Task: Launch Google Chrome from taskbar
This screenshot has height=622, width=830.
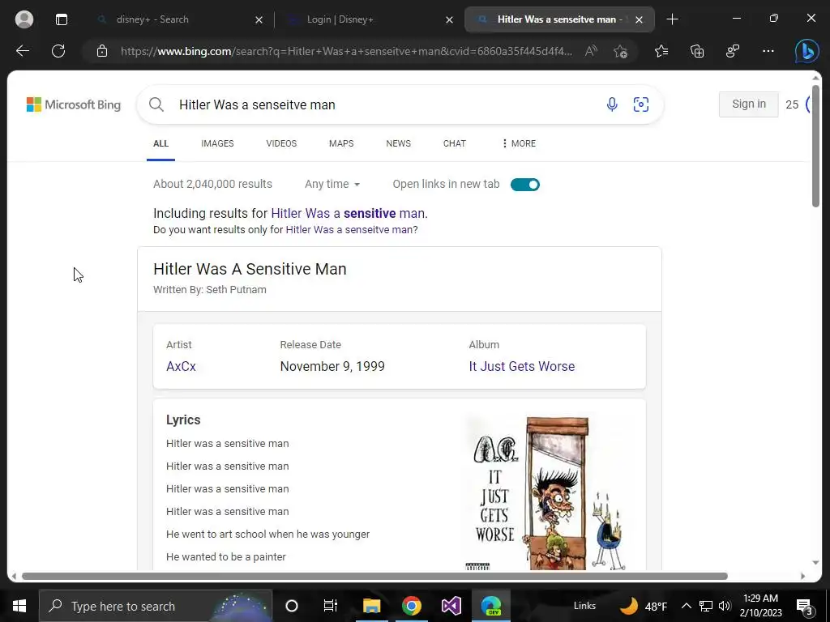Action: coord(411,606)
